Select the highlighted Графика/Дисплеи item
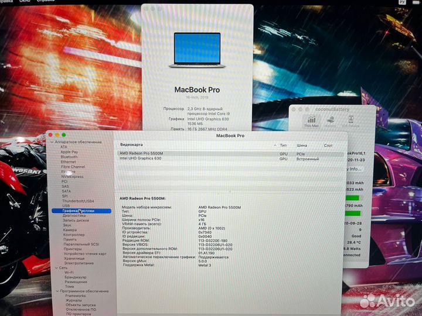This screenshot has width=422, height=316. point(81,211)
